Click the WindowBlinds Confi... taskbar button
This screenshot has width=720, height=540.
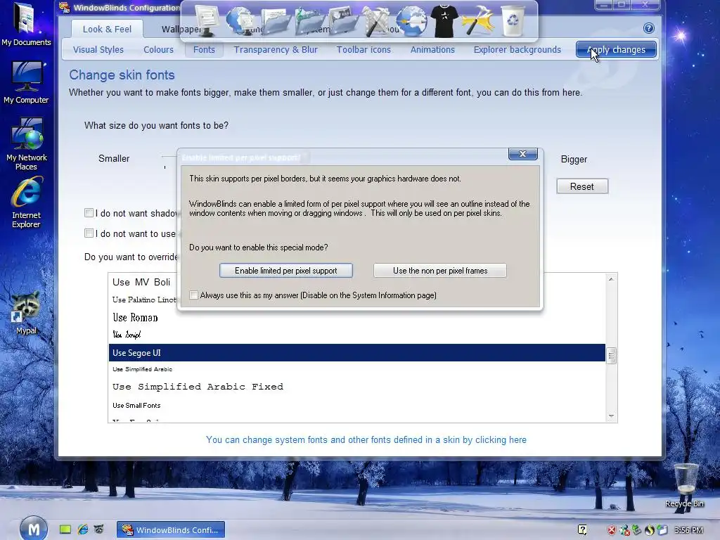(x=171, y=530)
